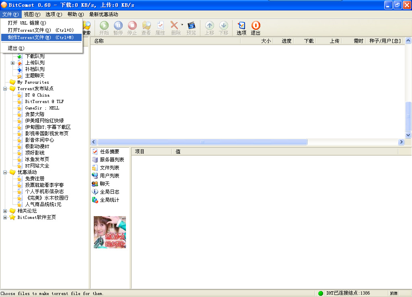
Task: Open the 任务摘要 task summary panel
Action: click(x=109, y=152)
